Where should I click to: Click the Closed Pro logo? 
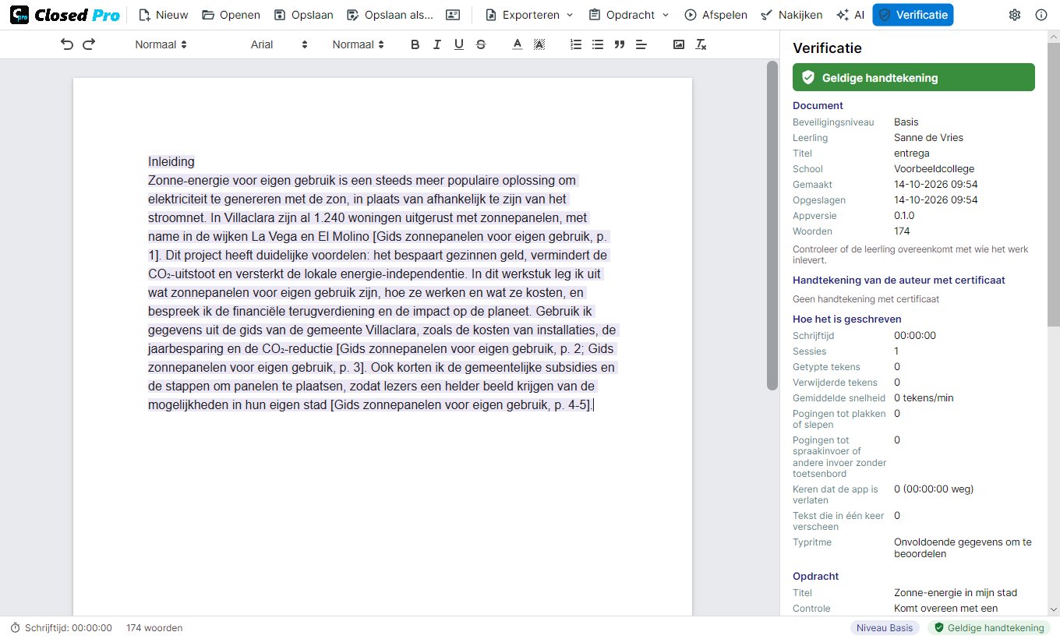(x=65, y=15)
